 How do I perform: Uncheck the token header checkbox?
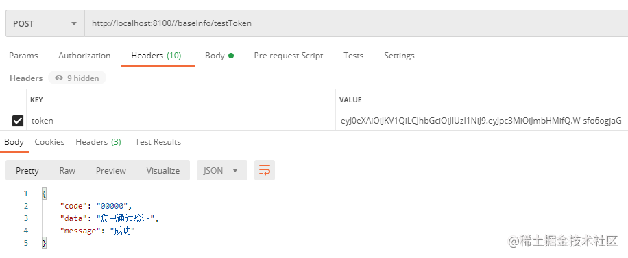pyautogui.click(x=18, y=121)
